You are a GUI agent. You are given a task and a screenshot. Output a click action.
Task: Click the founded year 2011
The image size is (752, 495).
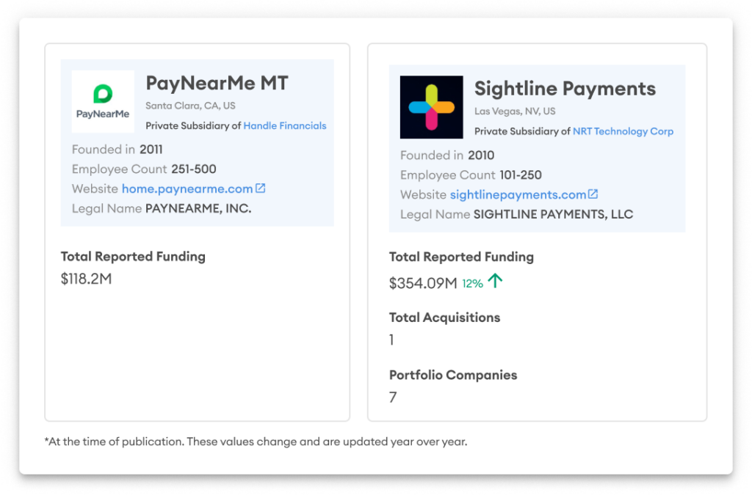click(x=151, y=150)
